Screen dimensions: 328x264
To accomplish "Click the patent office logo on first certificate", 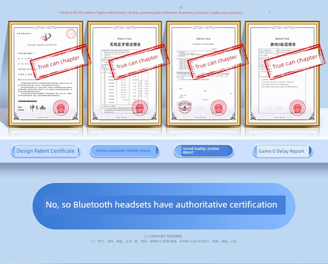I will (x=46, y=37).
